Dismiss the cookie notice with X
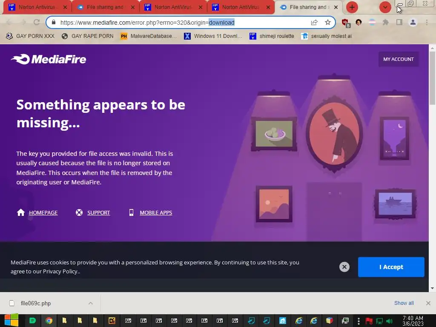This screenshot has width=436, height=327. click(344, 267)
